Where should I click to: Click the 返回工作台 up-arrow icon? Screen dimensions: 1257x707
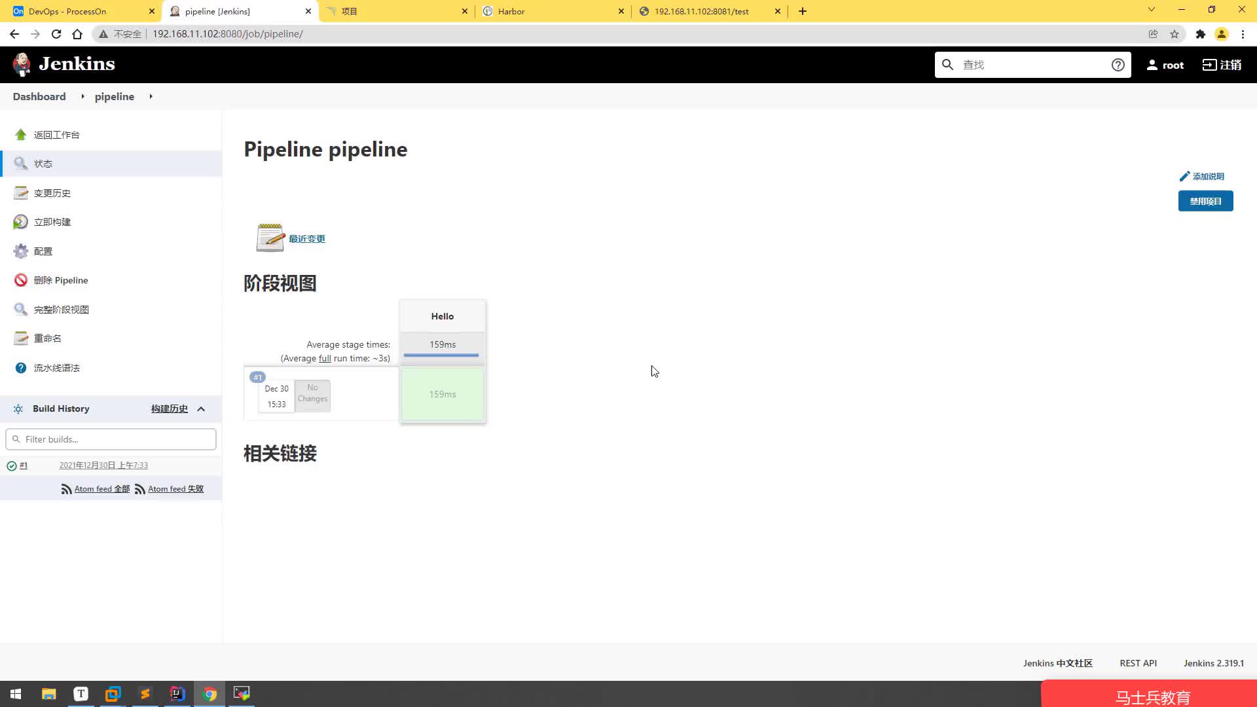[21, 135]
